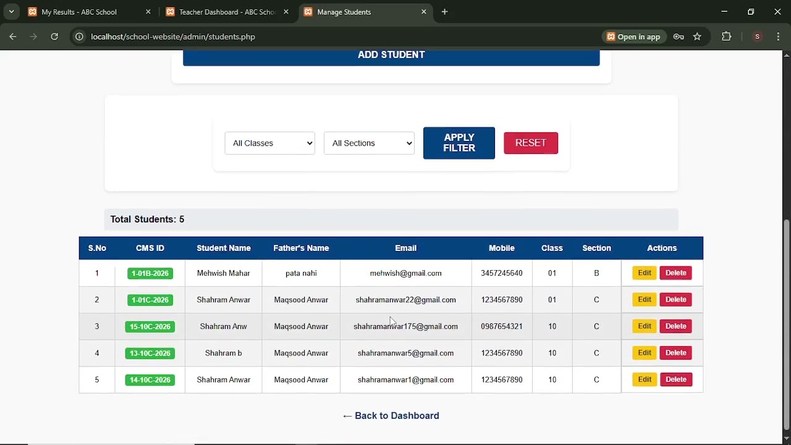
Task: Open the Extensions puzzle icon
Action: (727, 36)
